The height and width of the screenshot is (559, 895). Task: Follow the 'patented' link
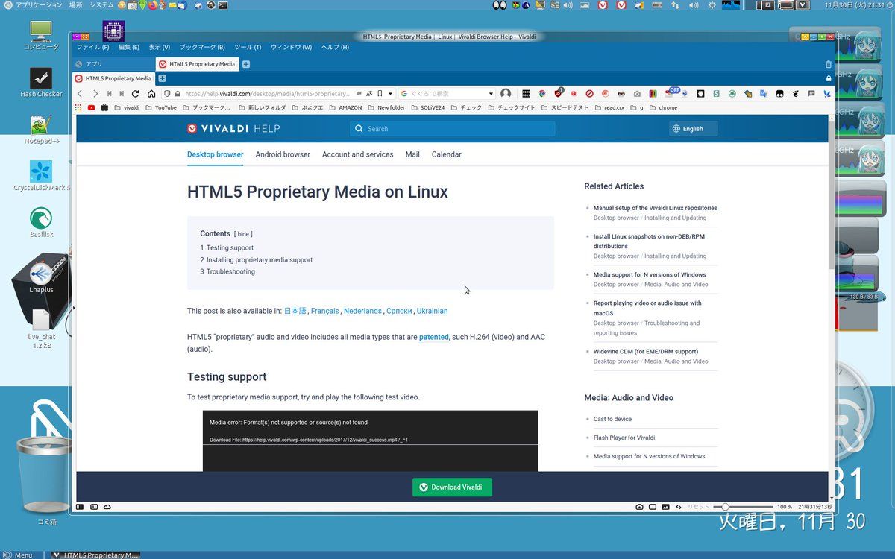[434, 337]
